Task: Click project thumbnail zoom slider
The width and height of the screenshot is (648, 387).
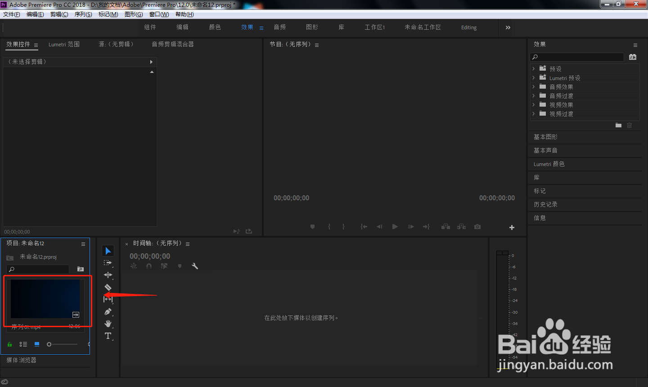Action: (63, 344)
